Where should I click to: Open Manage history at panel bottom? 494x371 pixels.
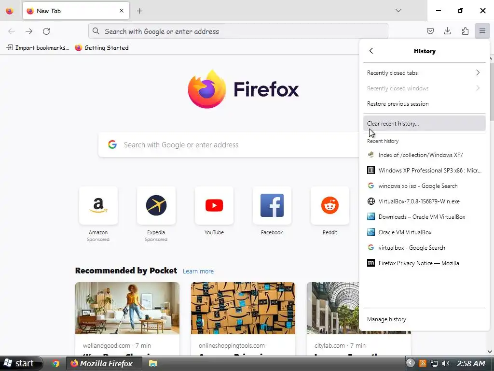point(424,319)
